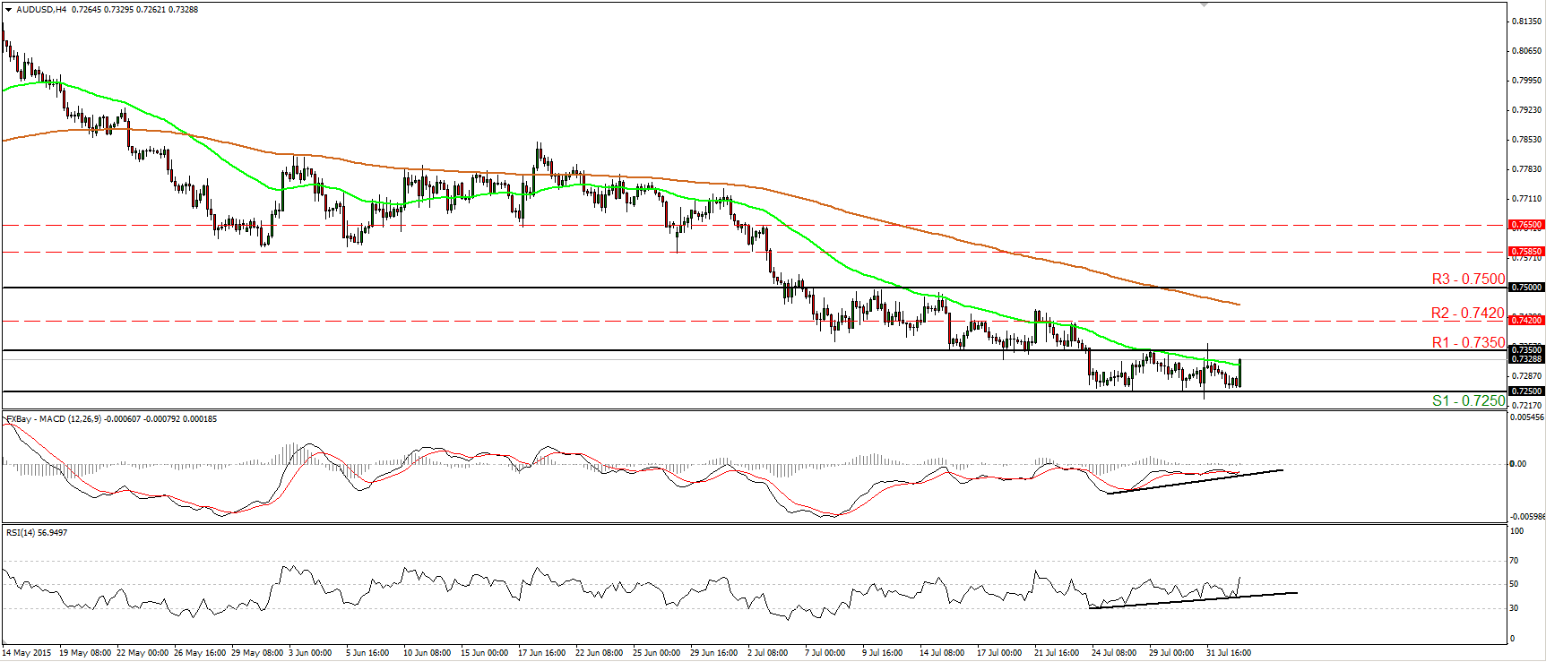Click the 3 Jun 00:00 time label
1546x662 pixels.
pos(310,653)
